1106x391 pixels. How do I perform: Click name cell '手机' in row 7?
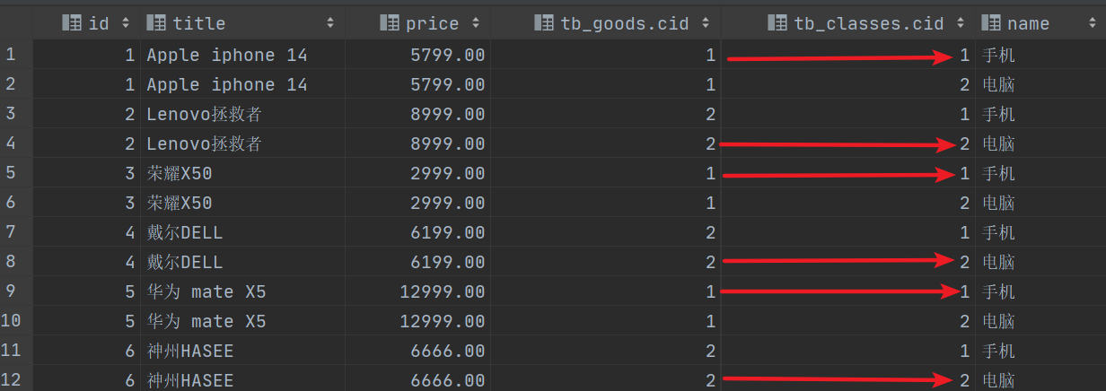click(x=998, y=232)
